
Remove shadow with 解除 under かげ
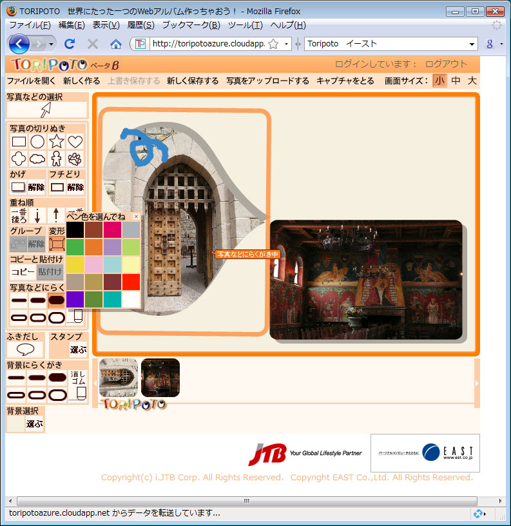pyautogui.click(x=36, y=187)
